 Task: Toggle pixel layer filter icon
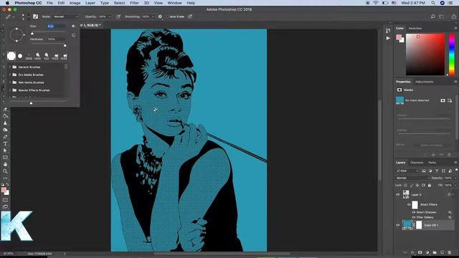[x=424, y=171]
